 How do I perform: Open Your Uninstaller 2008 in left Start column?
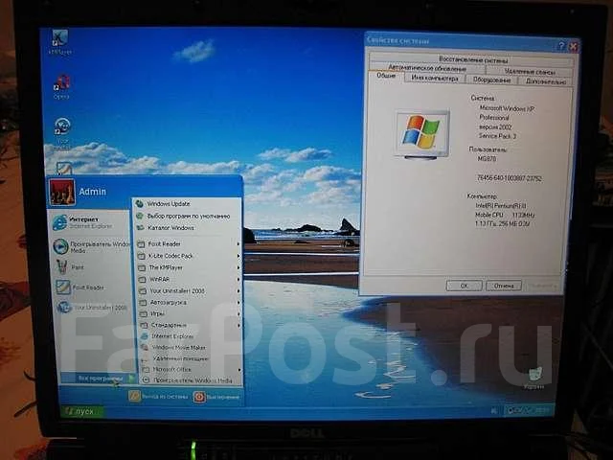92,308
